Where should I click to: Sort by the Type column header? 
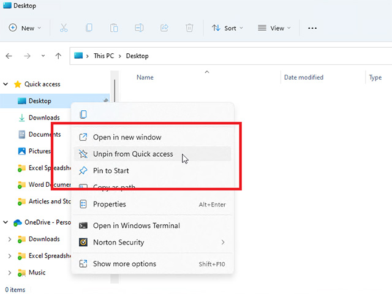coord(375,78)
